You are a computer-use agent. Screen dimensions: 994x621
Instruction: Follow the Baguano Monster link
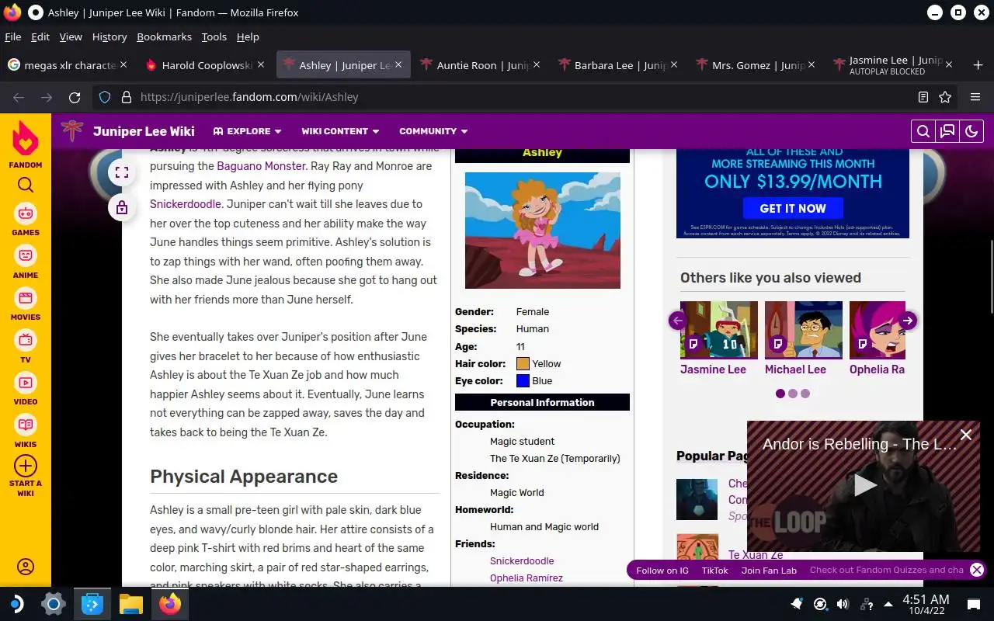pos(261,166)
